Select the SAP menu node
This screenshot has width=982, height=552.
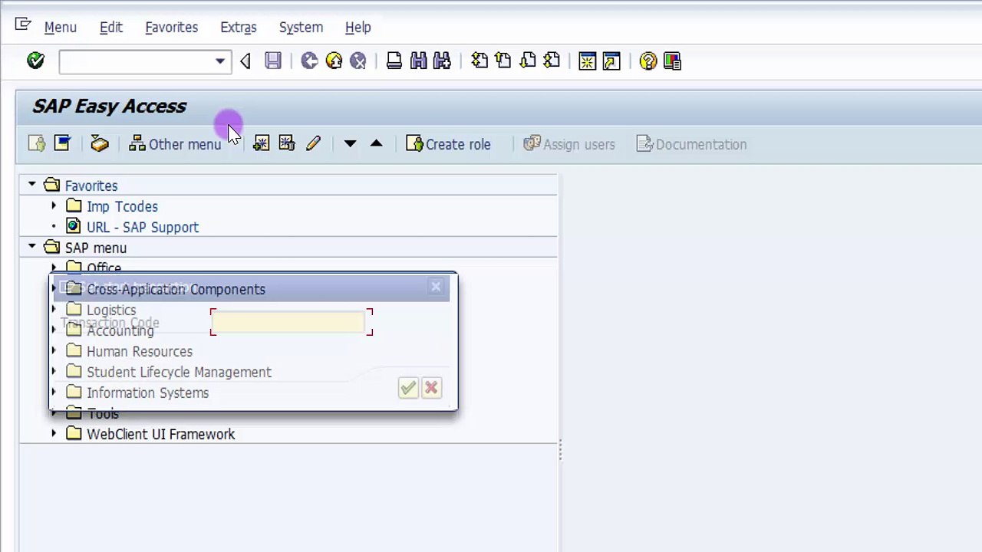point(96,248)
